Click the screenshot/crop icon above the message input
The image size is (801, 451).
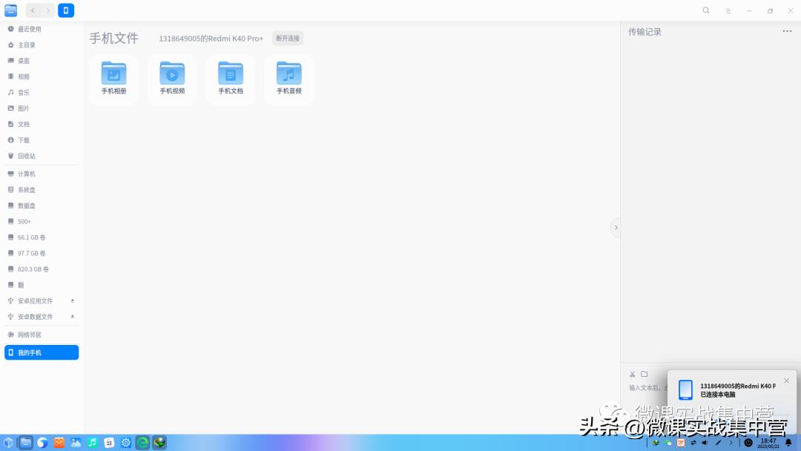(x=632, y=374)
